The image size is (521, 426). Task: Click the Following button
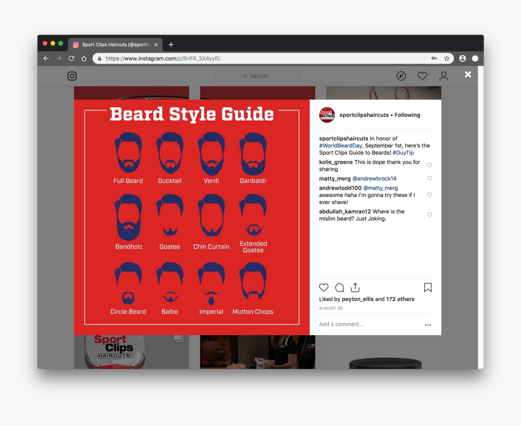[x=407, y=115]
